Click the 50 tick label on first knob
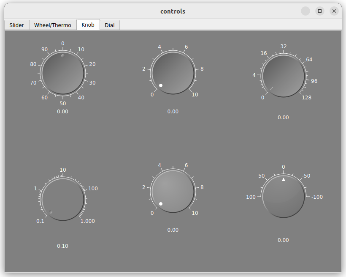 tap(63, 103)
